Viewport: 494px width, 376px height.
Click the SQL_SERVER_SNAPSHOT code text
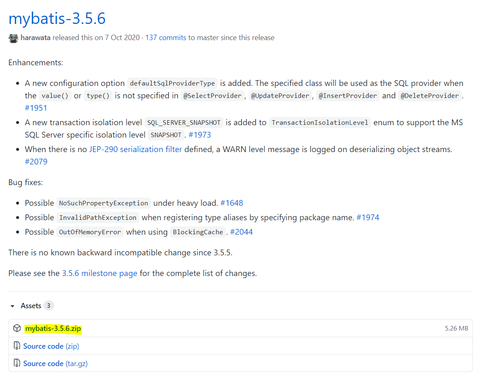click(184, 123)
